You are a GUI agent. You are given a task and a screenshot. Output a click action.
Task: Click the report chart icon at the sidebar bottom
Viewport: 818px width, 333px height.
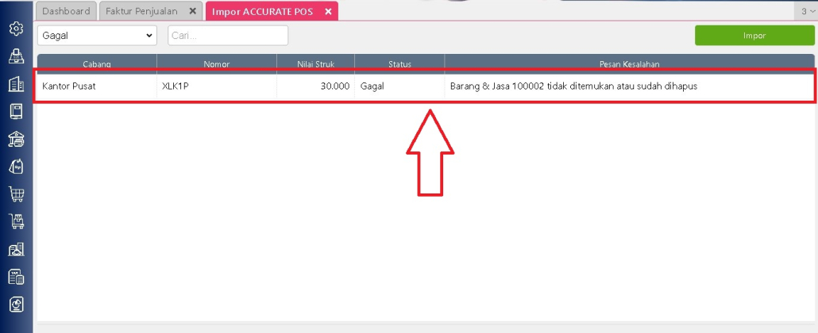tap(16, 304)
